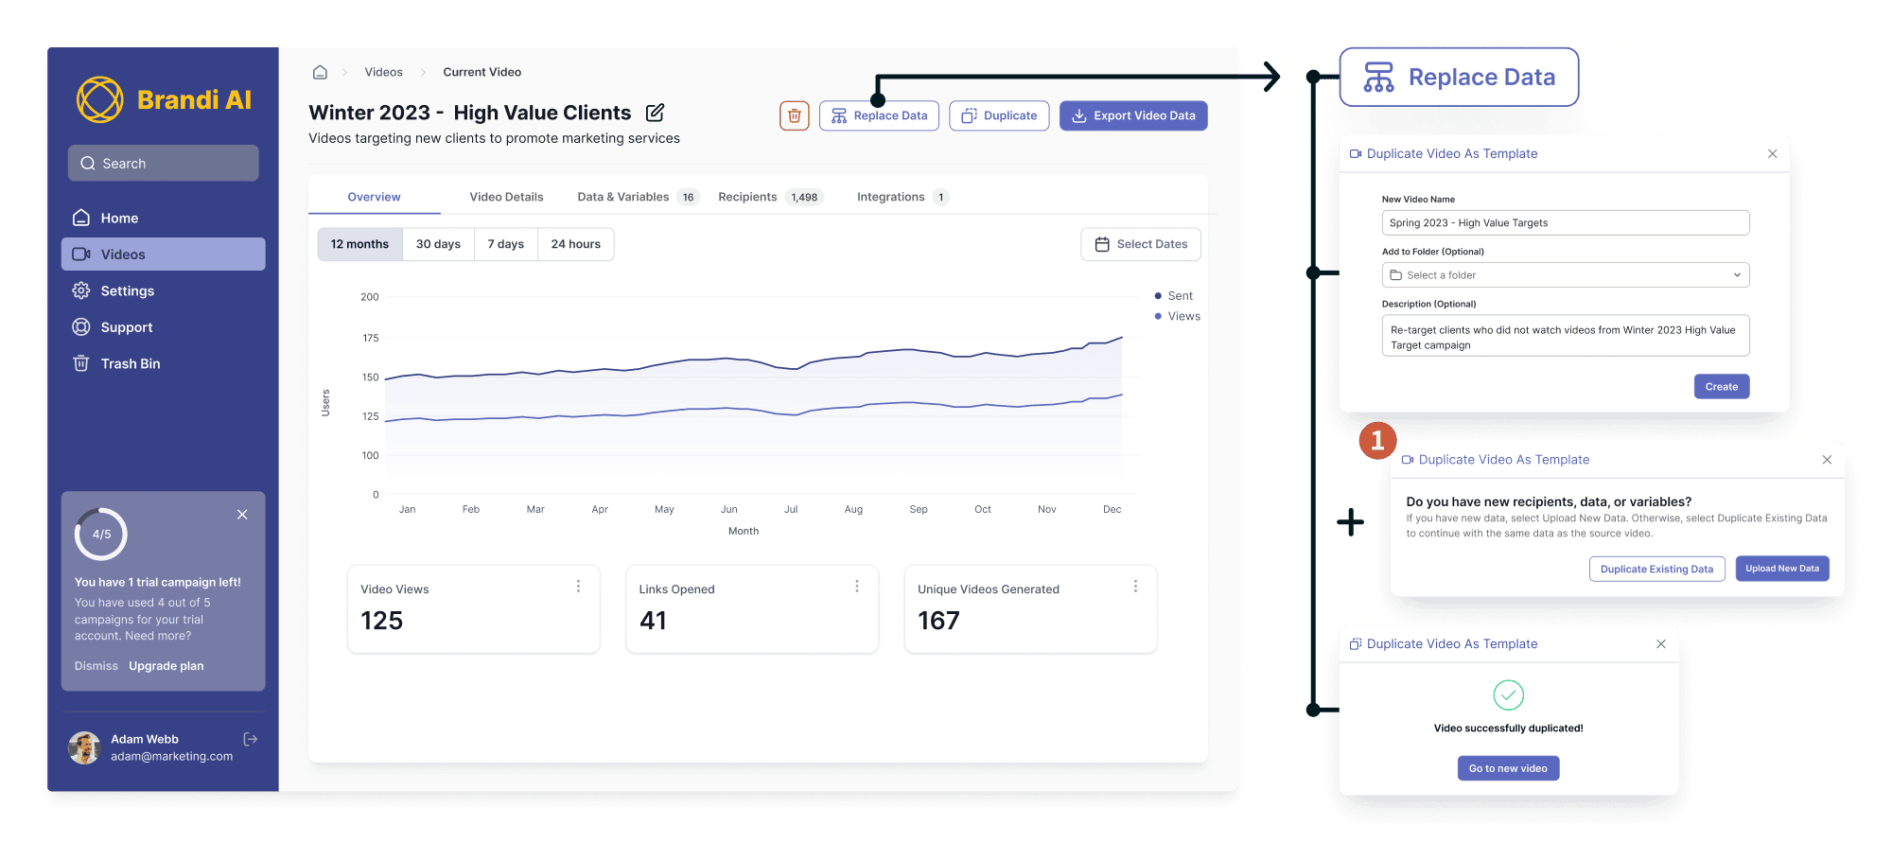Image resolution: width=1892 pixels, height=843 pixels.
Task: Close the recipients question dialog
Action: 1827,460
